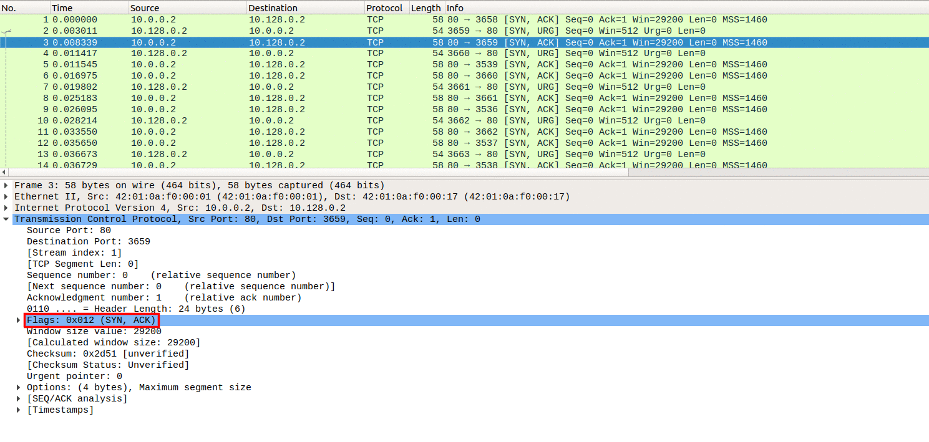
Task: Select packet 1 at time 0.000000
Action: (x=464, y=20)
